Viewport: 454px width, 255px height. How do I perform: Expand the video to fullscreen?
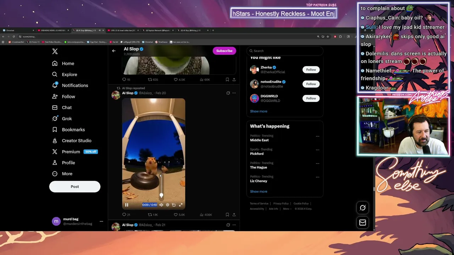point(181,205)
